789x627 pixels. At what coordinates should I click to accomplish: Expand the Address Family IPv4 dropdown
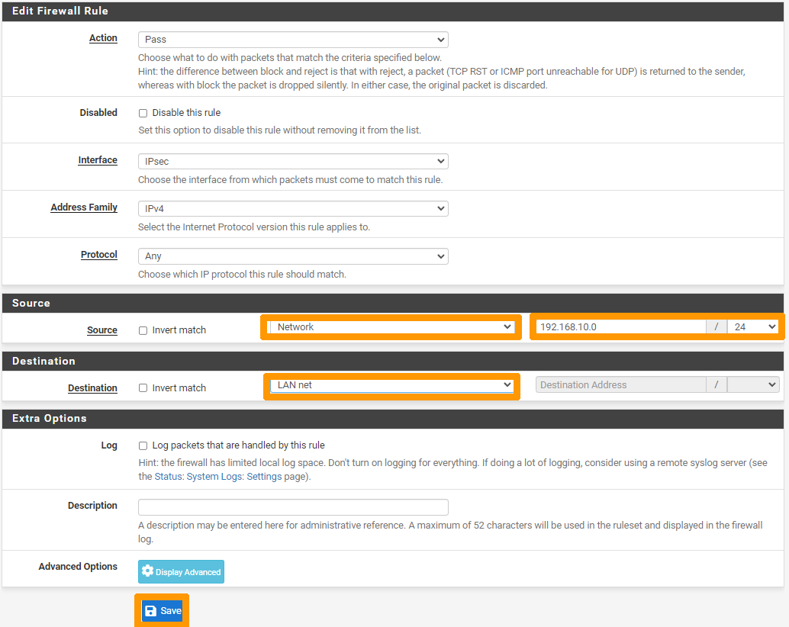[x=293, y=208]
